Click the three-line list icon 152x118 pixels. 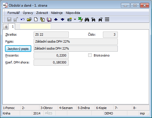(107, 19)
